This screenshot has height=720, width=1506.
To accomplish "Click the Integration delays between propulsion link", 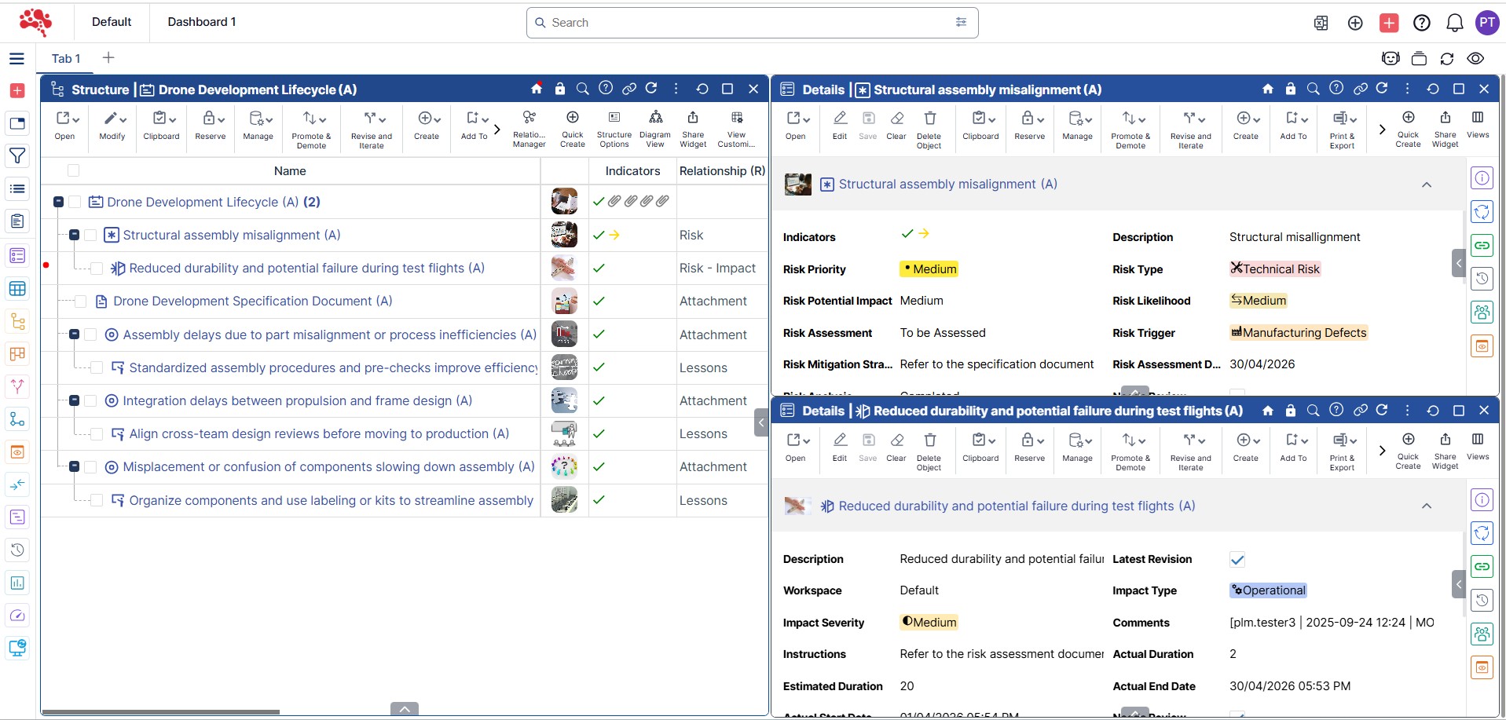I will pyautogui.click(x=297, y=401).
